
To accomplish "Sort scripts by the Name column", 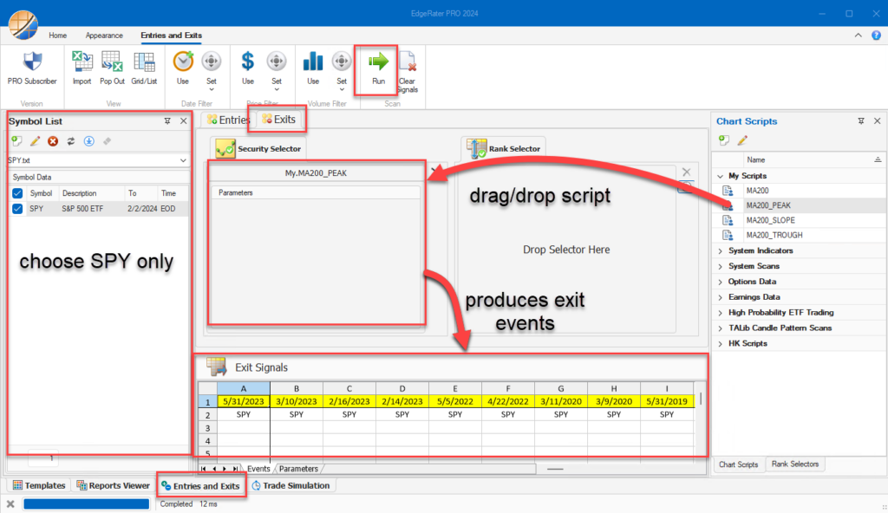I will tap(755, 160).
